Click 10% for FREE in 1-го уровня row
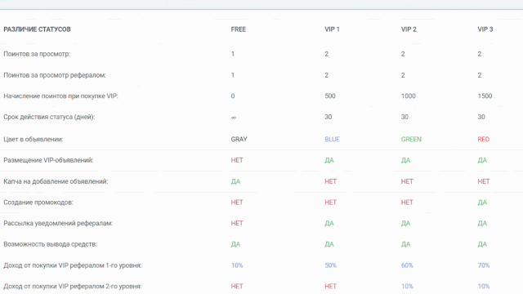523x294 pixels. 237,265
